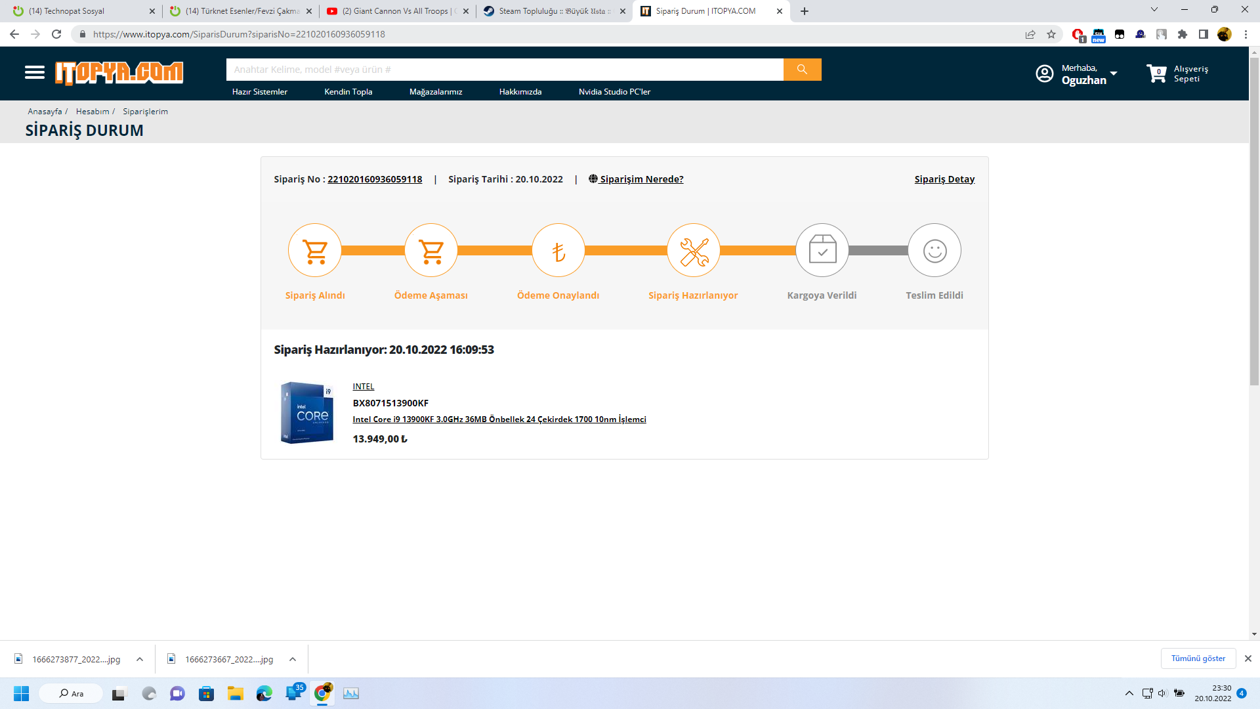
Task: Open the browser Extensions puzzle icon
Action: [x=1183, y=34]
